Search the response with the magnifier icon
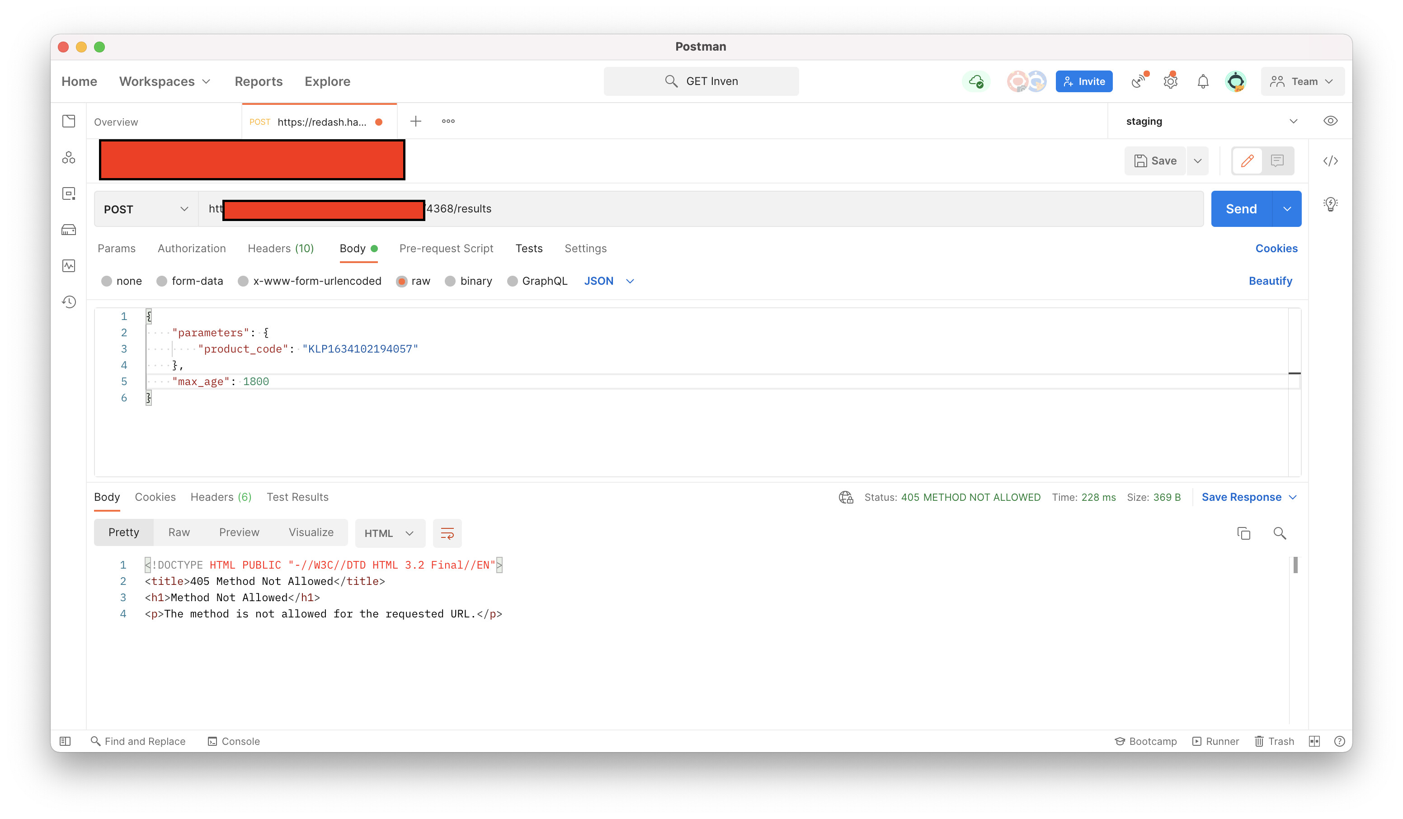The image size is (1403, 819). [x=1280, y=533]
